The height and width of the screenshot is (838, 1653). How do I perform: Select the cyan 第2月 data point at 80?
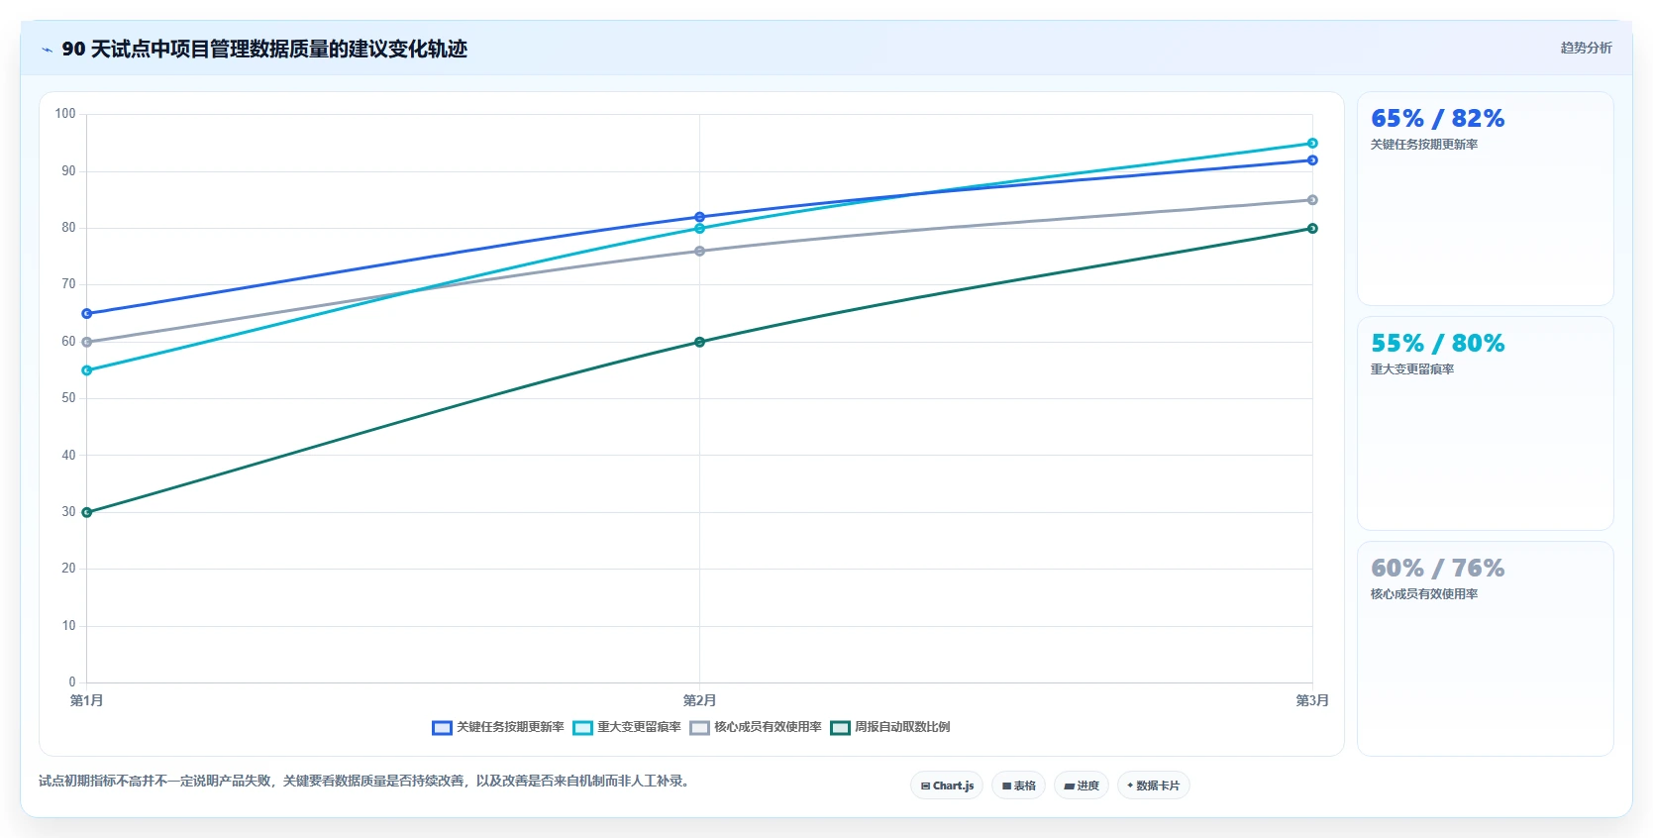[699, 229]
